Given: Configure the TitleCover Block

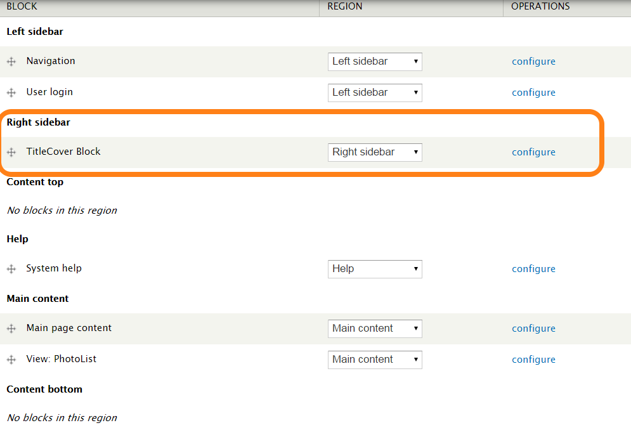Looking at the screenshot, I should pyautogui.click(x=533, y=152).
